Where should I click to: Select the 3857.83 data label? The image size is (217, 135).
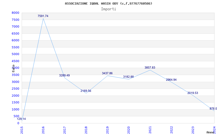(x=150, y=67)
